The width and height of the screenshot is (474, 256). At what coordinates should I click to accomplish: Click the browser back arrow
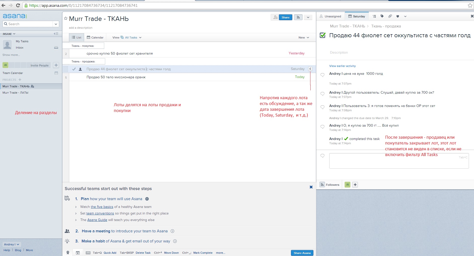coord(4,5)
